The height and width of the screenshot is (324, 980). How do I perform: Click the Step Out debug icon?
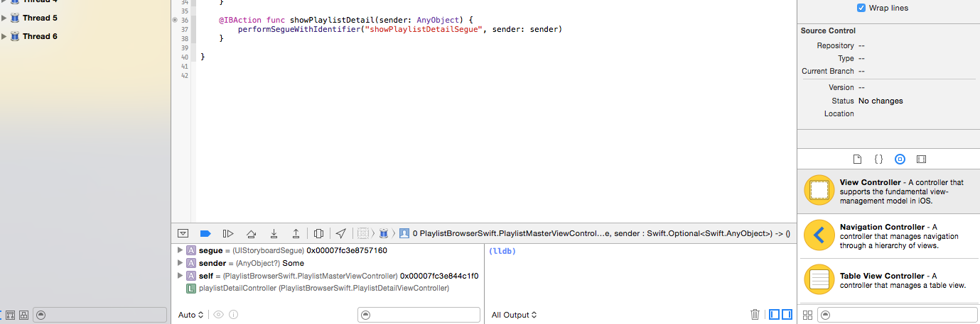point(296,233)
